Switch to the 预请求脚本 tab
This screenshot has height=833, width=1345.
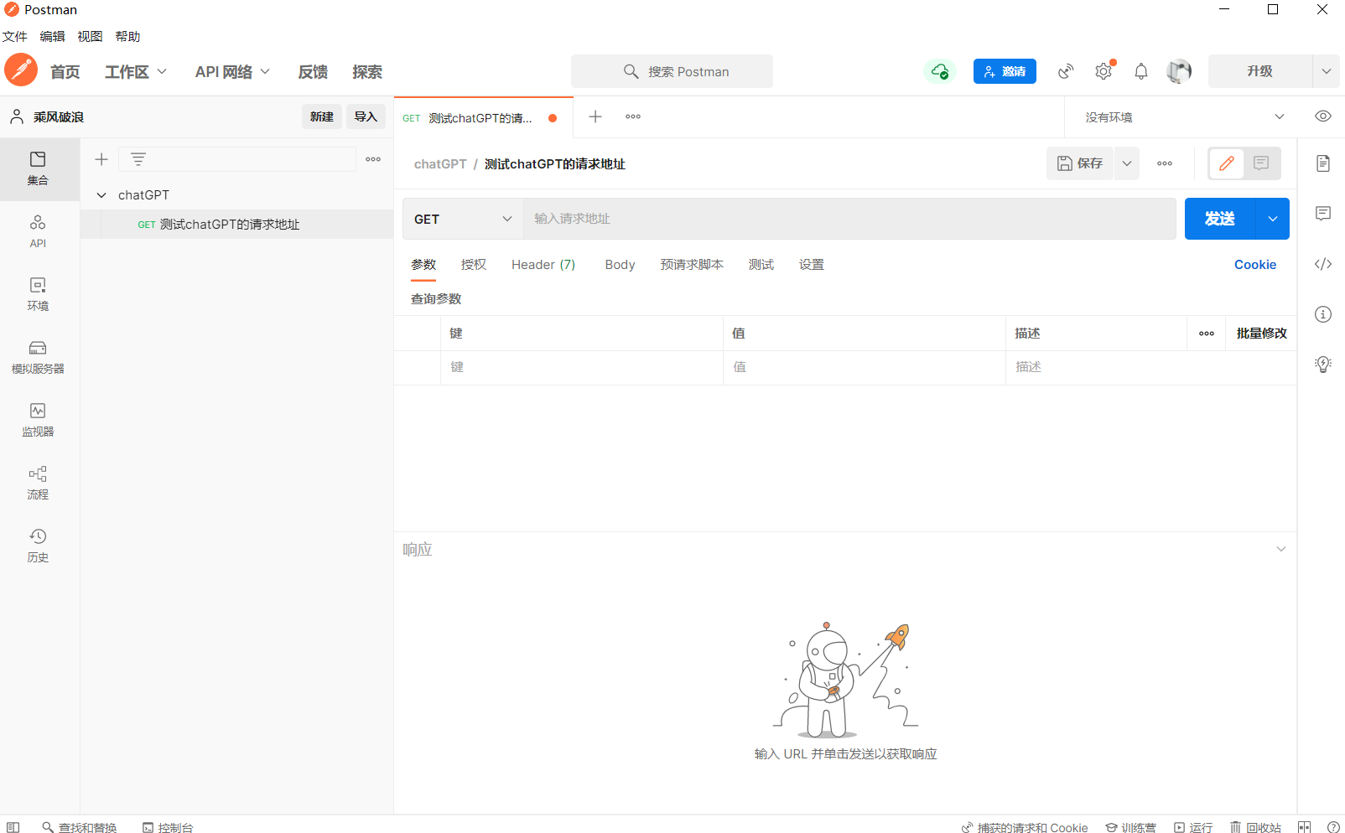692,265
